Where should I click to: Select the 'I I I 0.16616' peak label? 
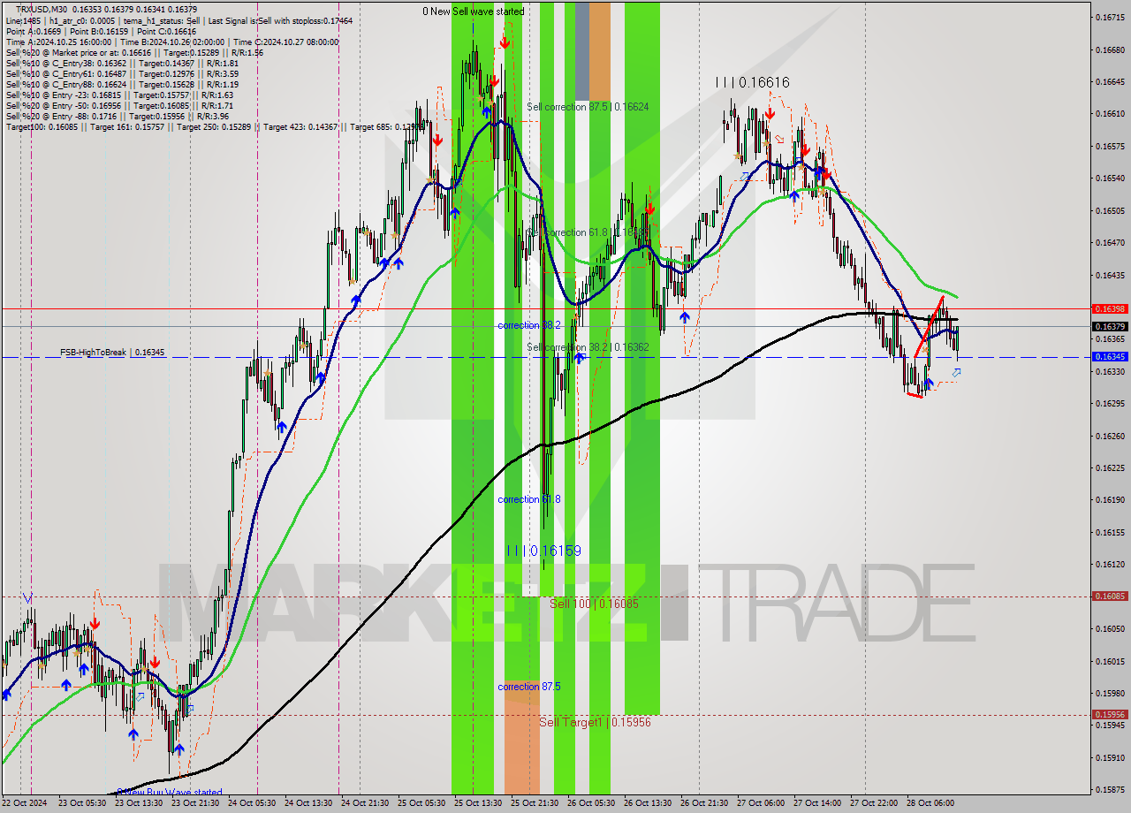[x=753, y=82]
